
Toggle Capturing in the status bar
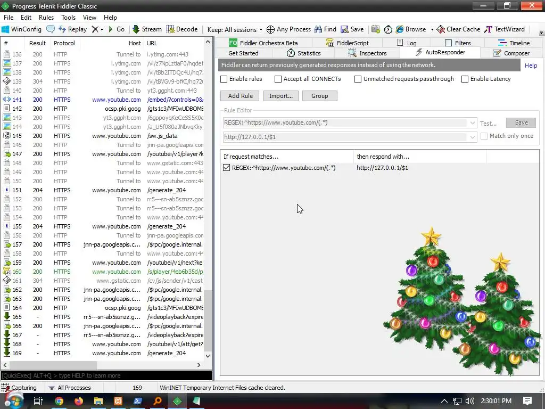[x=19, y=388]
